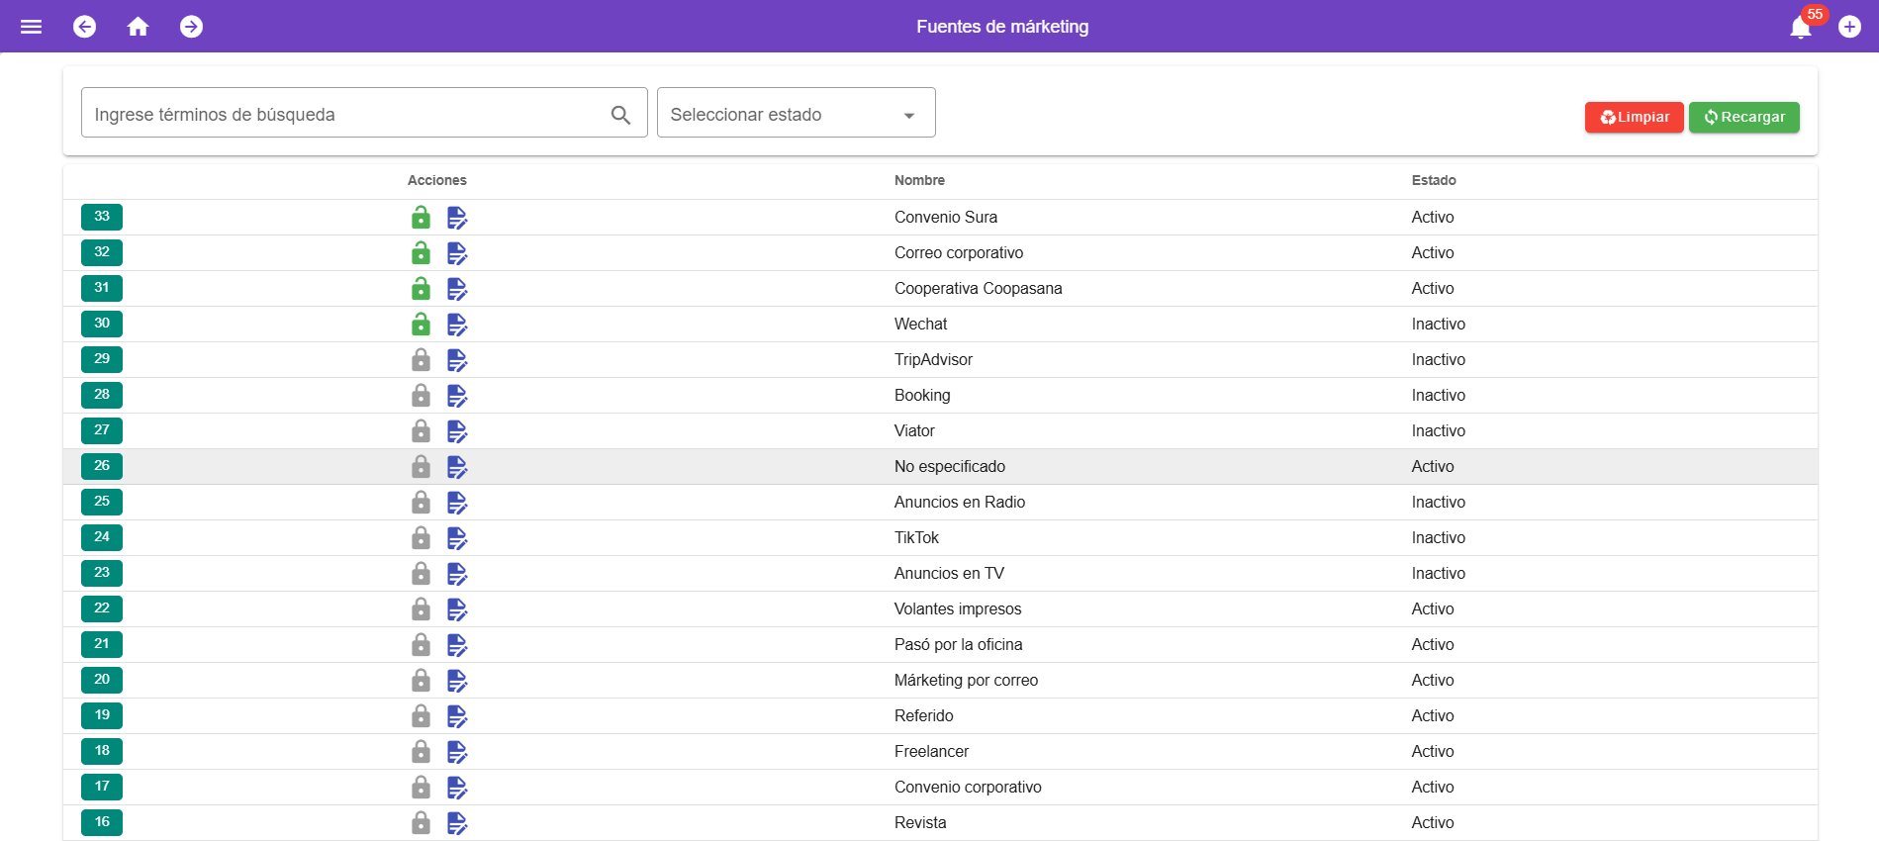This screenshot has width=1879, height=841.
Task: Click the ID badge 26
Action: 102,466
